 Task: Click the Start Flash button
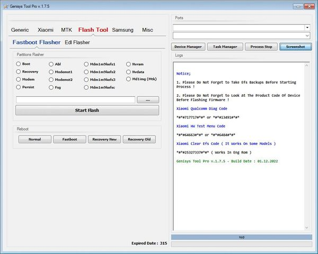click(x=87, y=110)
